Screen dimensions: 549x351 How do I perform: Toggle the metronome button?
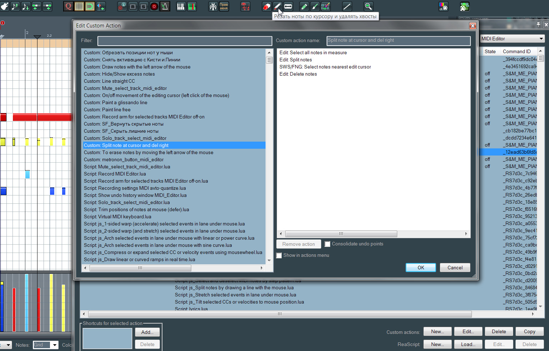click(165, 6)
